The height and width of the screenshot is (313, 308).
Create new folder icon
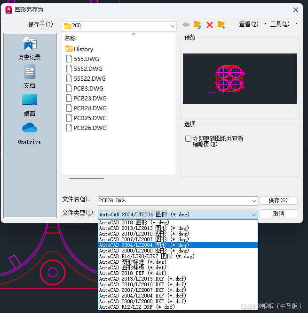221,25
